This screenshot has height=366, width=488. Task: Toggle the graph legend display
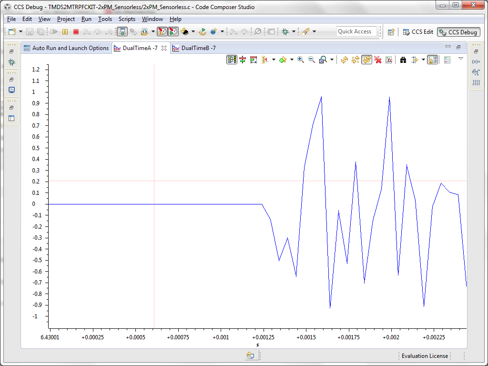click(x=447, y=60)
